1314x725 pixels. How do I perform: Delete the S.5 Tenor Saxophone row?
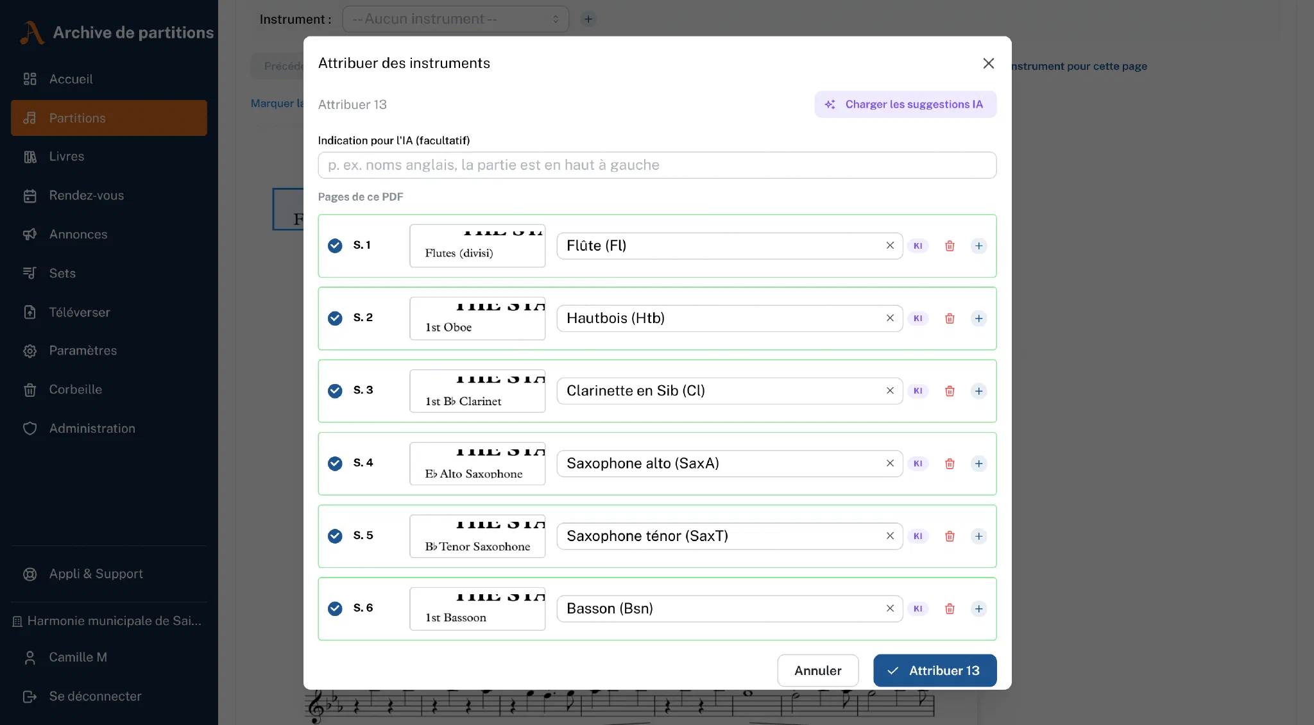point(950,537)
